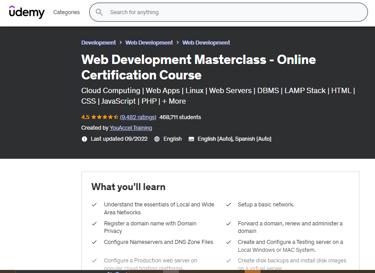This screenshot has height=273, width=375.
Task: Click checkmark beside Register a domain name
Action: (x=94, y=224)
